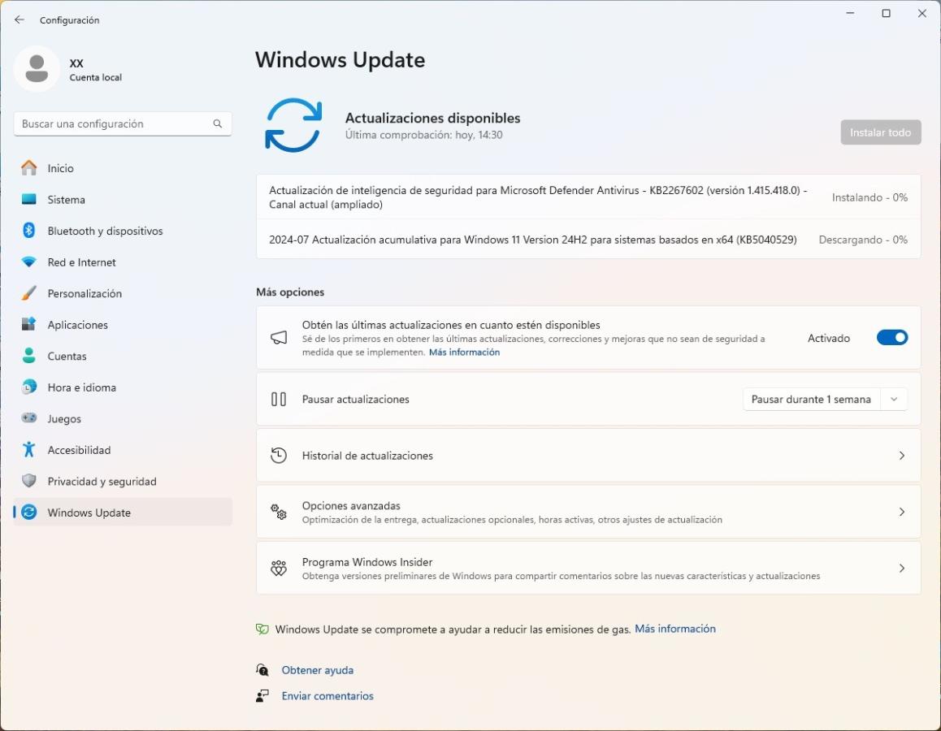Image resolution: width=941 pixels, height=731 pixels.
Task: Expand Opciones avanzadas chevron
Action: tap(901, 512)
